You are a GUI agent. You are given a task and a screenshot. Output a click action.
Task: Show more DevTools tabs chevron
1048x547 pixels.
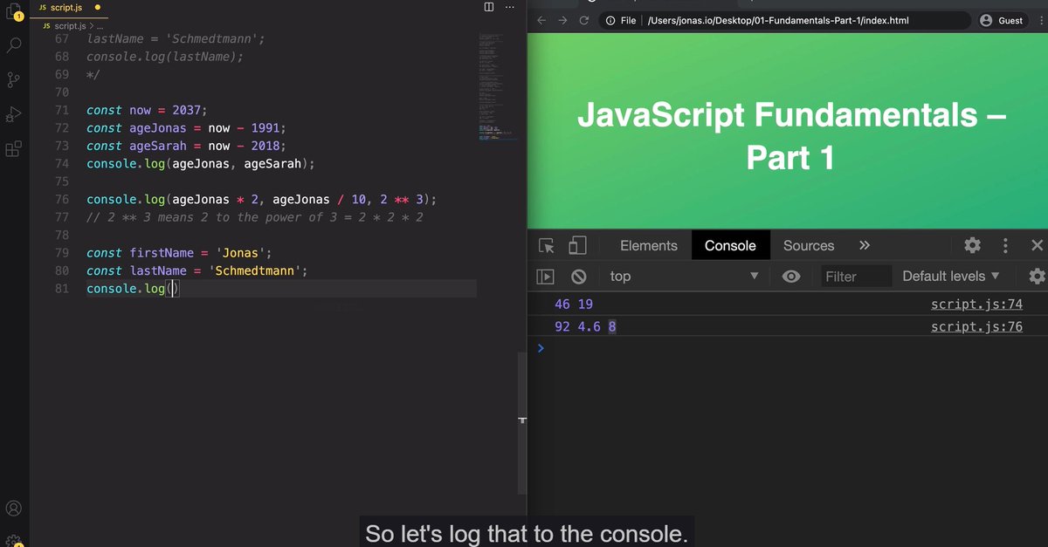[x=865, y=246]
